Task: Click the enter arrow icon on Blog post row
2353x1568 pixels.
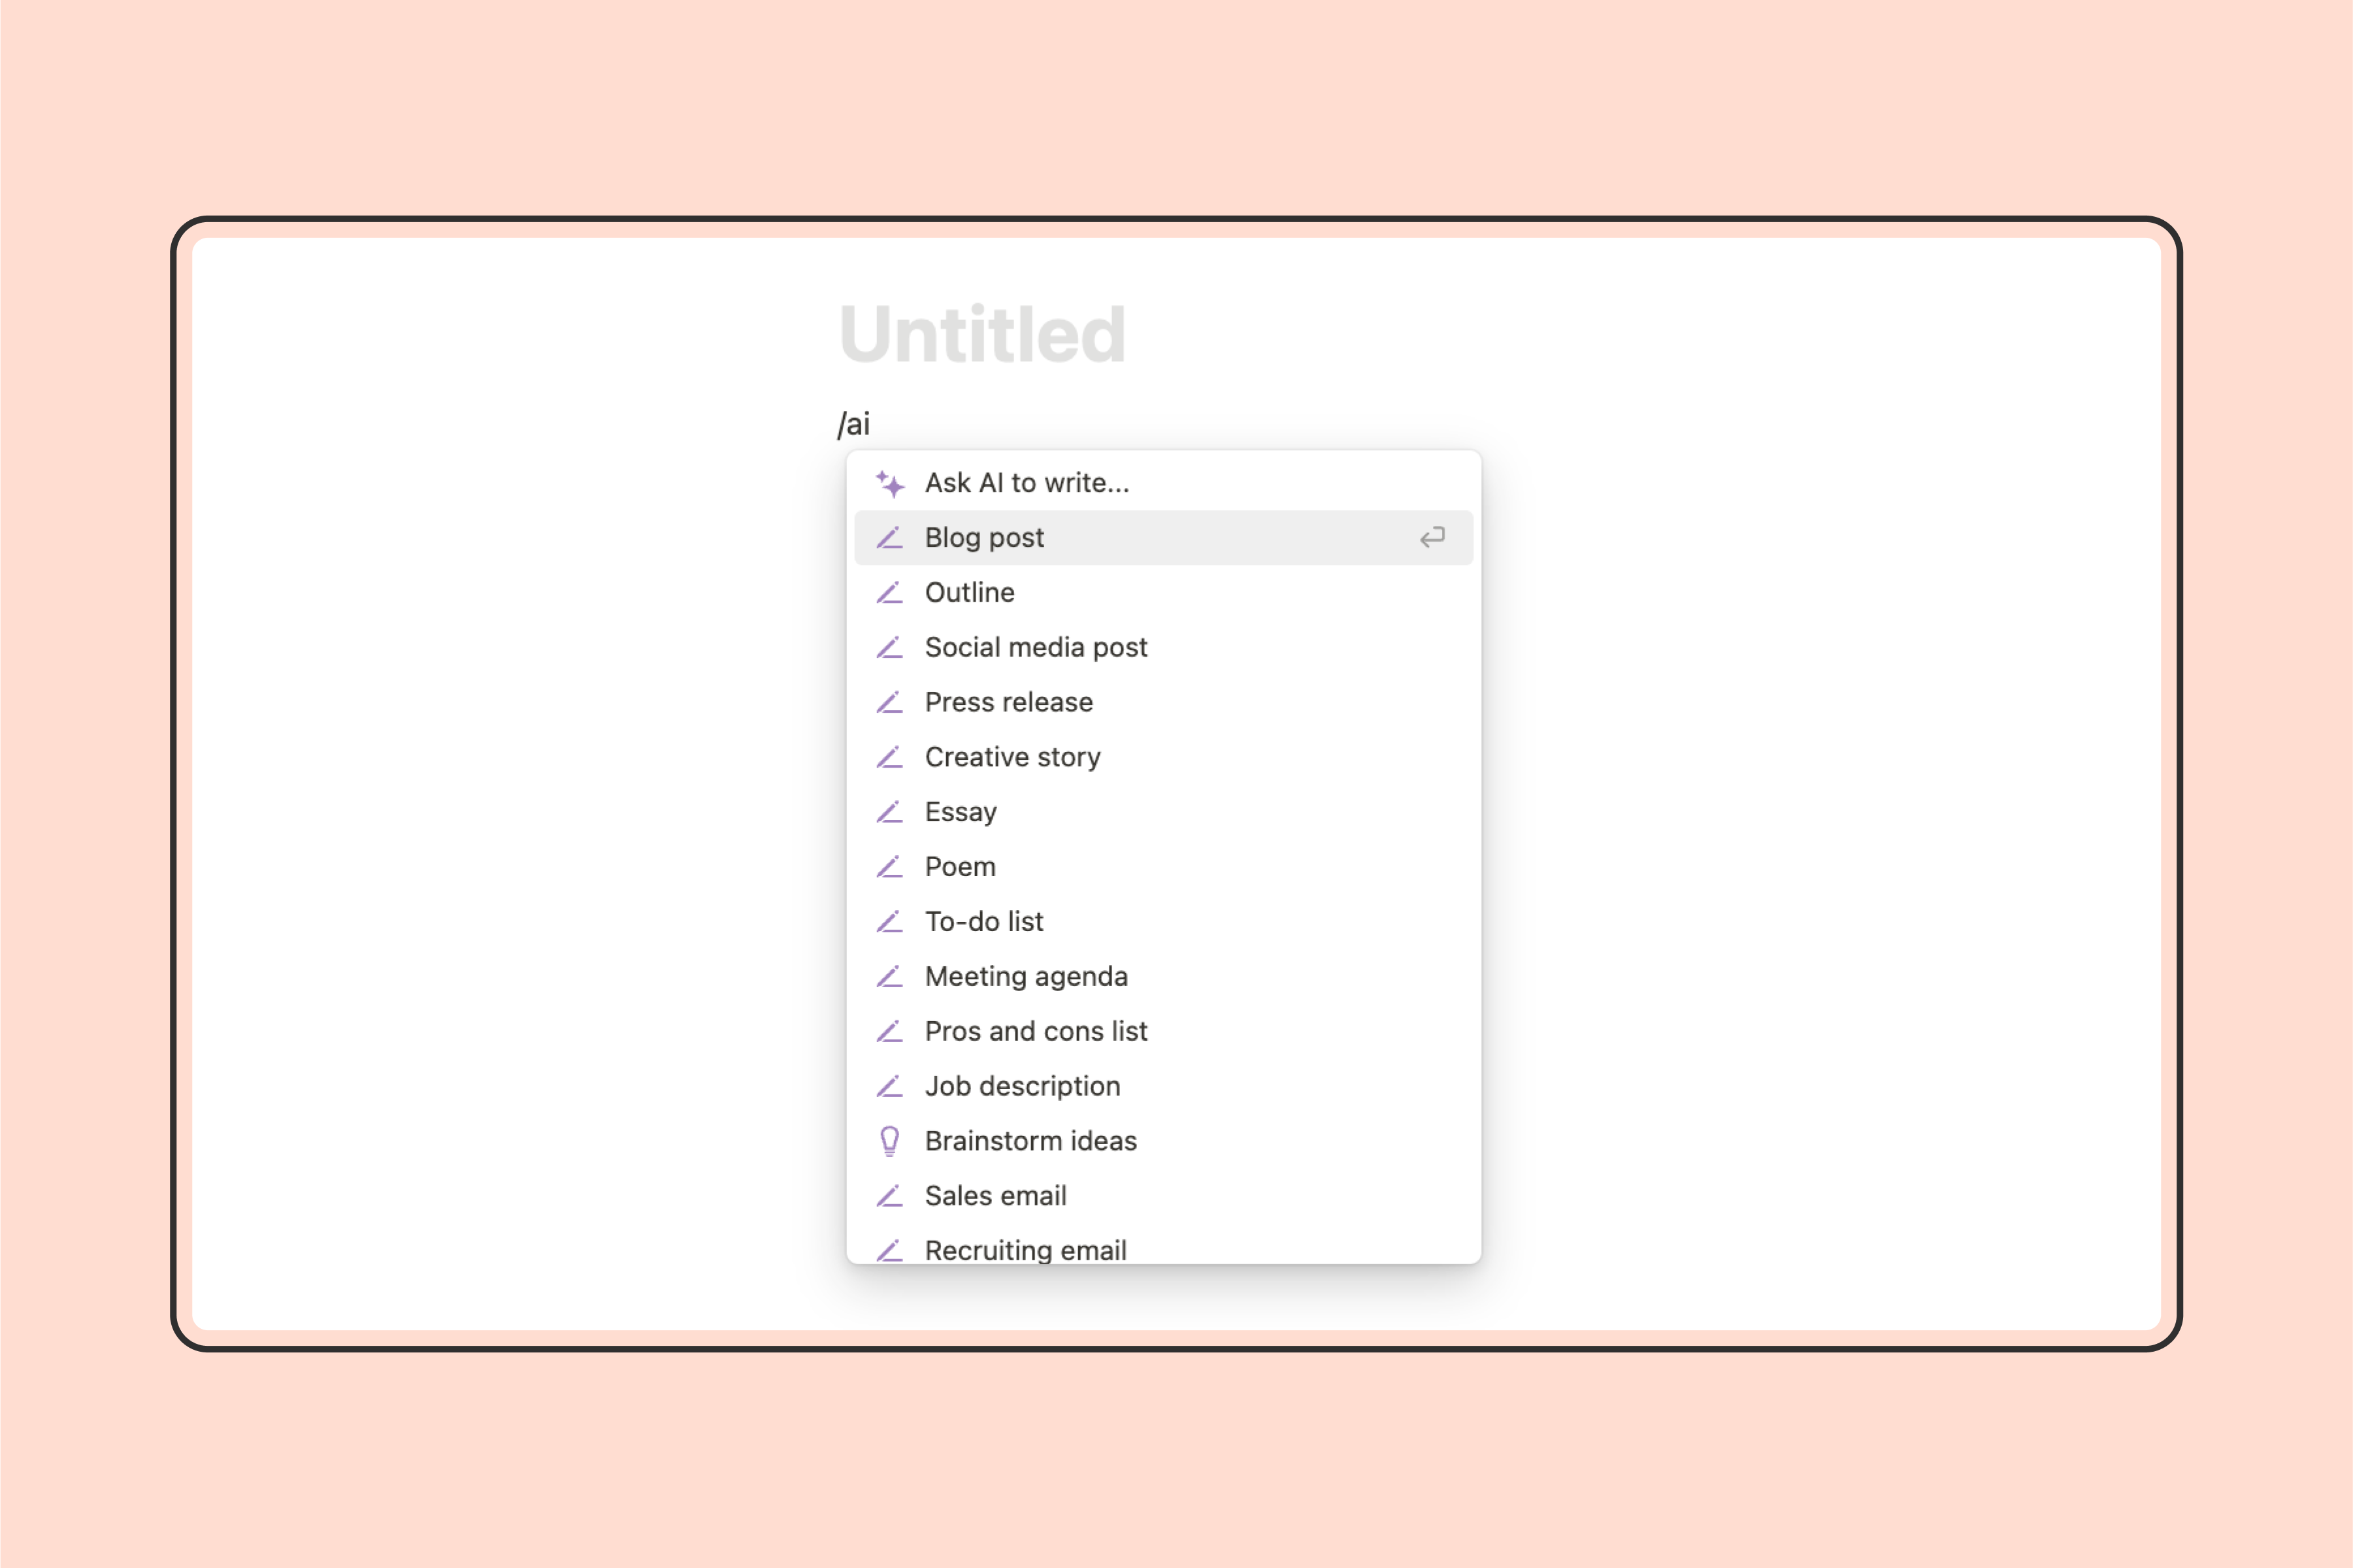Action: (x=1432, y=538)
